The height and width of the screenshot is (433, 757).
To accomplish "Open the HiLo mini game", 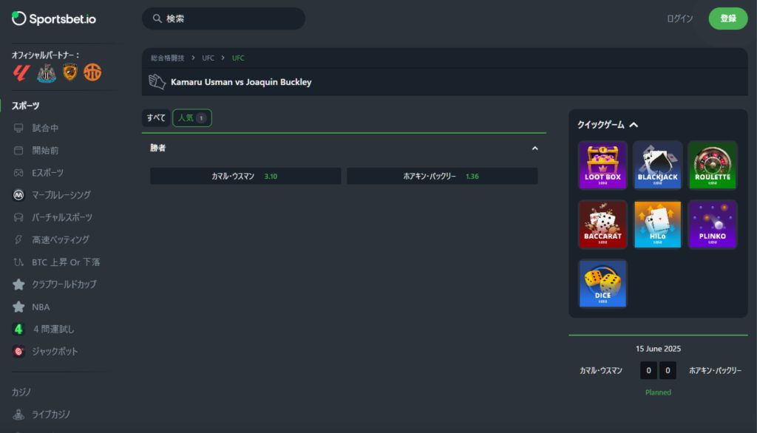I will (657, 225).
